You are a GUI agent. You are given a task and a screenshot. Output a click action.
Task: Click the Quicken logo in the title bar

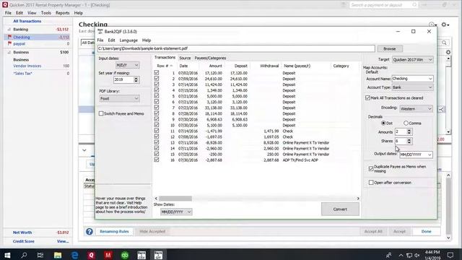point(5,5)
